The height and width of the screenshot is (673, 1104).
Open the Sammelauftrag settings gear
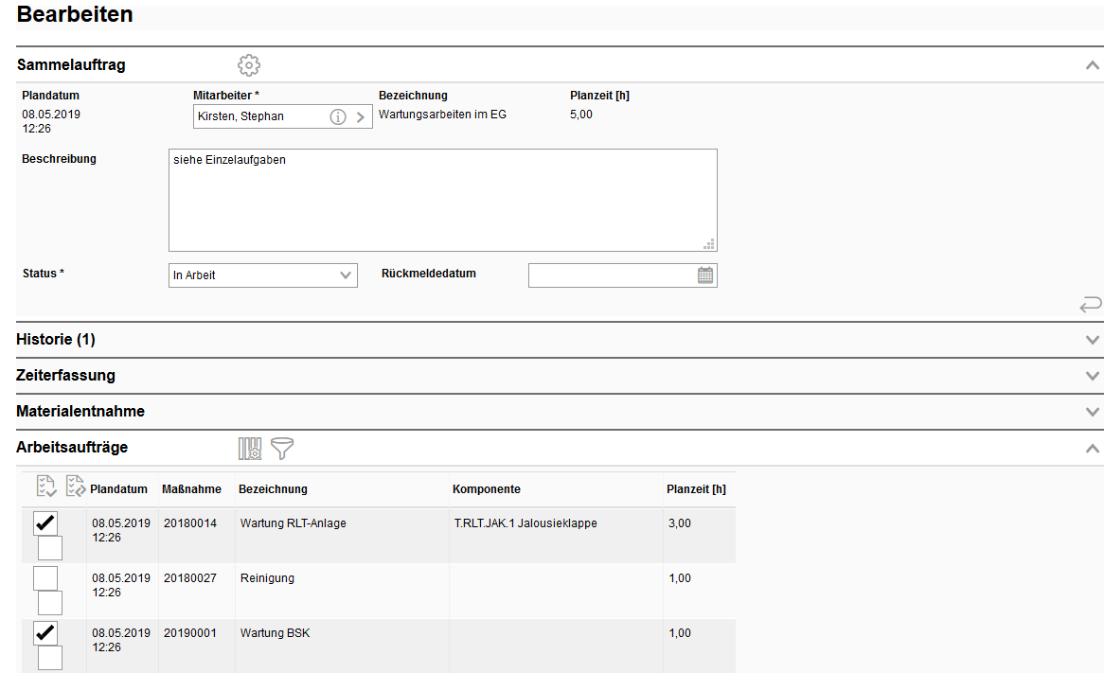pyautogui.click(x=249, y=65)
